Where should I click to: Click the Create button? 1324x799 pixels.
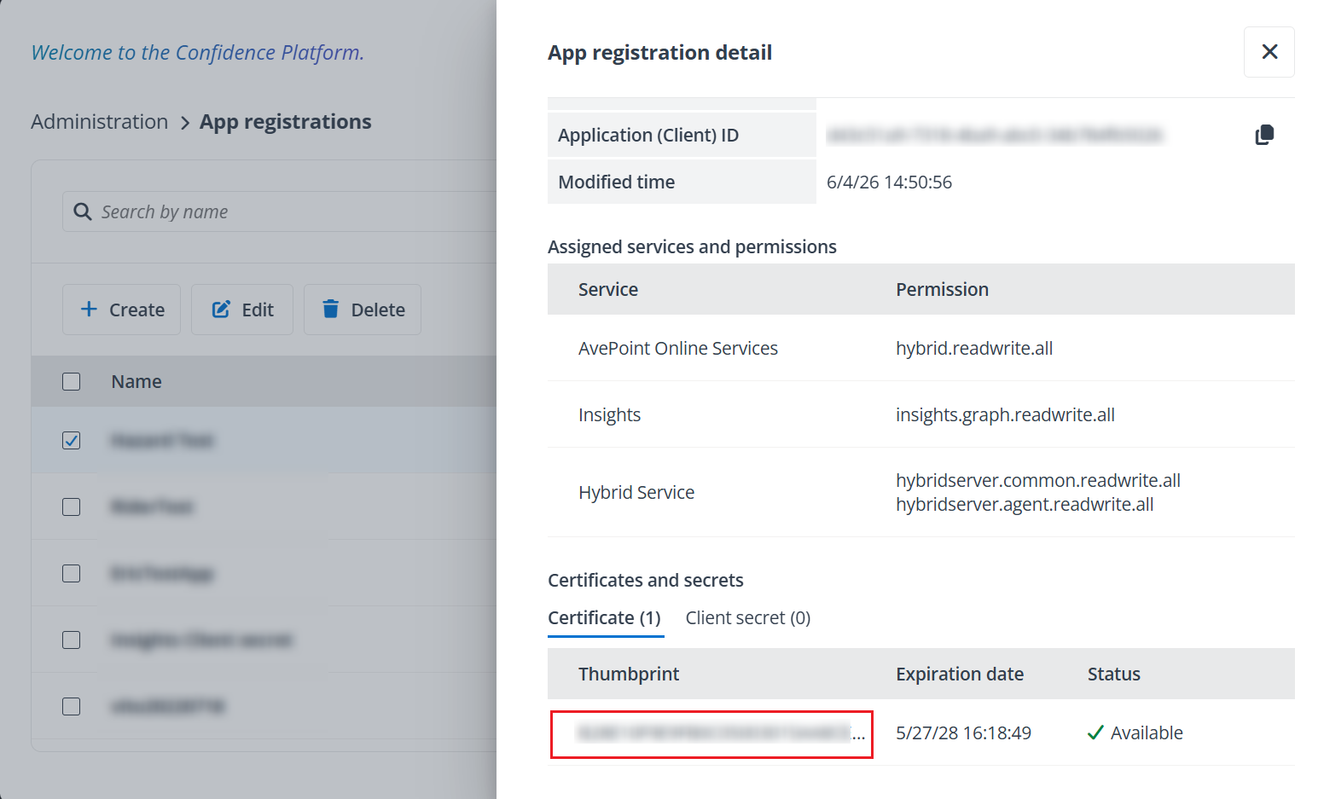[121, 310]
